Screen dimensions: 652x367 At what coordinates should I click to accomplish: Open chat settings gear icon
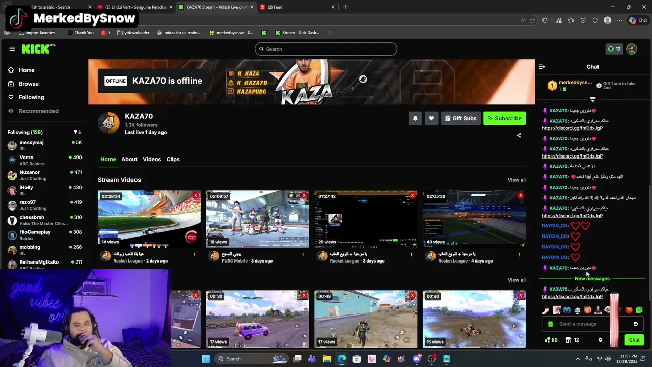pyautogui.click(x=600, y=340)
